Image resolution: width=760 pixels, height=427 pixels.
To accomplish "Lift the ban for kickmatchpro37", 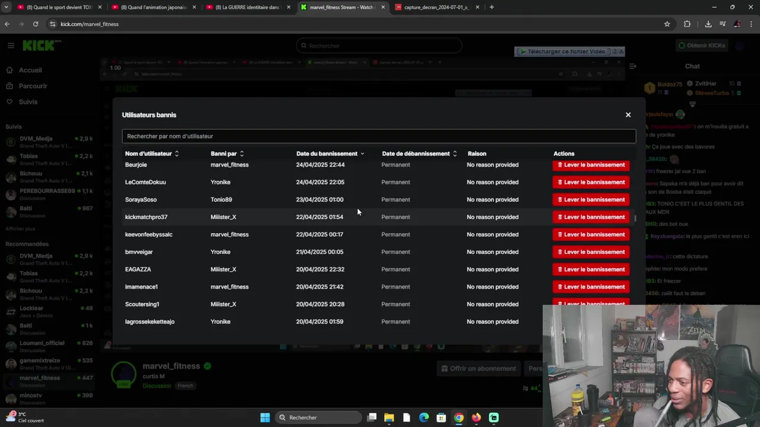I will coord(591,217).
